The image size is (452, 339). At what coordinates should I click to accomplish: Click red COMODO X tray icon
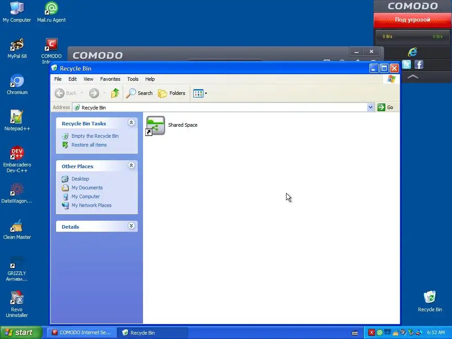click(371, 333)
